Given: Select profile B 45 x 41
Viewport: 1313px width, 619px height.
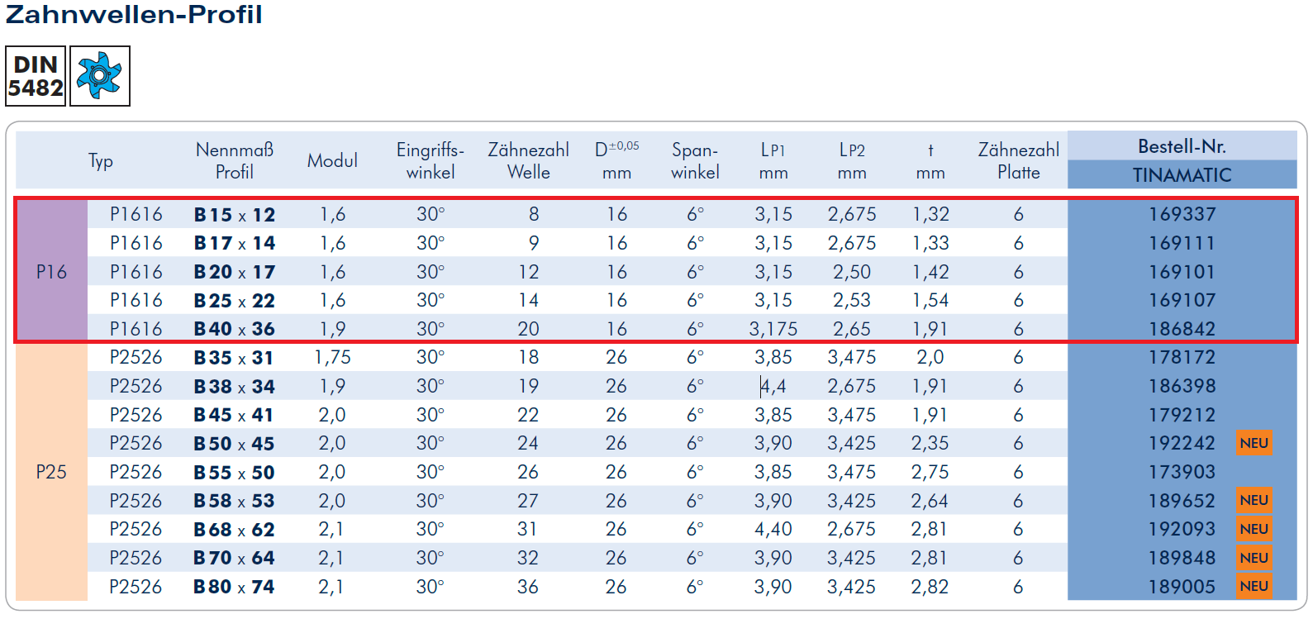Looking at the screenshot, I should tap(235, 415).
